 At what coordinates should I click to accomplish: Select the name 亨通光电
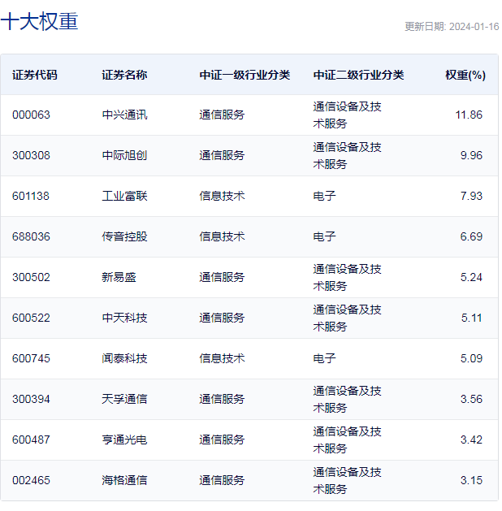124,440
